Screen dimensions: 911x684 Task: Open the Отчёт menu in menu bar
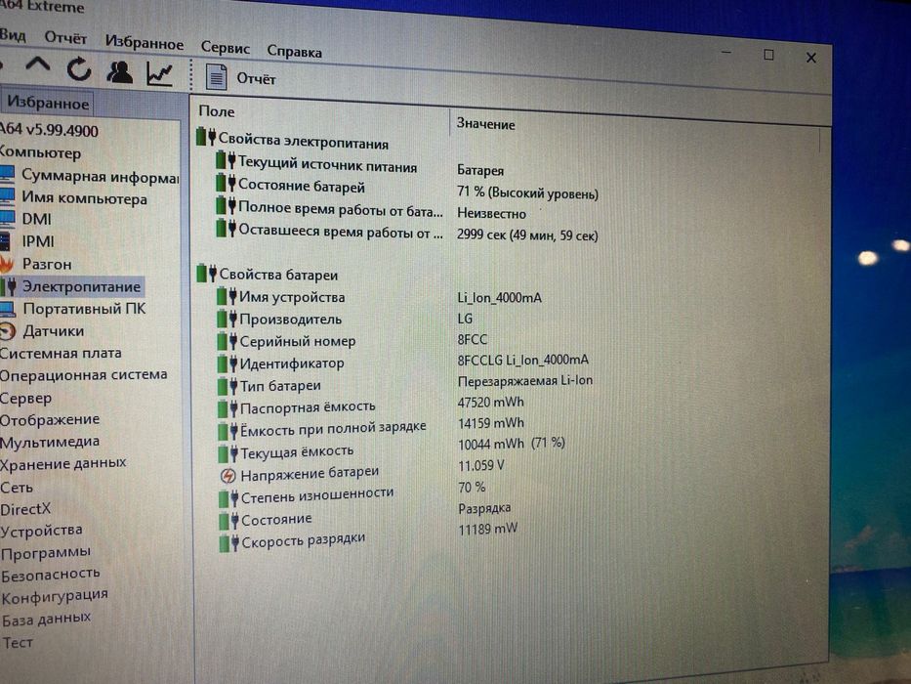[x=65, y=38]
